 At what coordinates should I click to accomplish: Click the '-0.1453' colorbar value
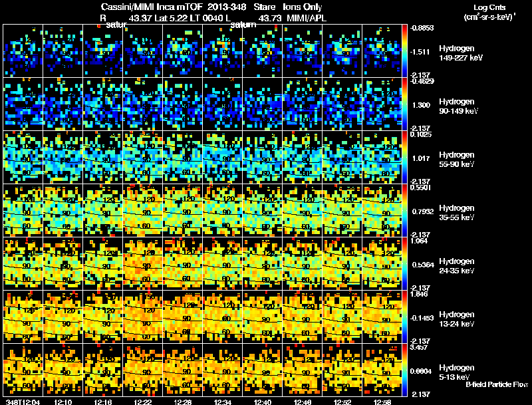coord(422,318)
